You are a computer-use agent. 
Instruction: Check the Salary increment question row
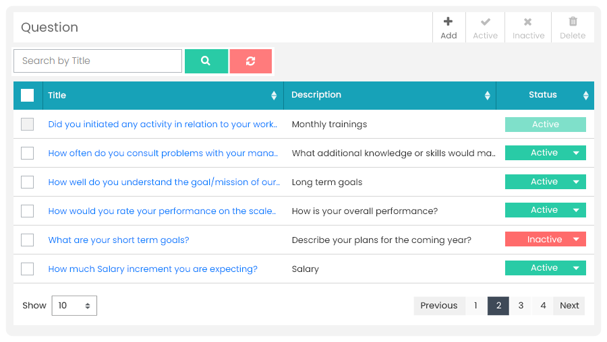[27, 269]
